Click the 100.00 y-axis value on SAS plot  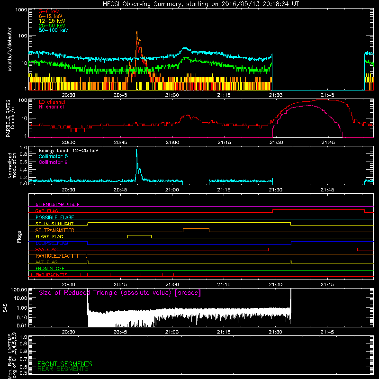click(x=19, y=289)
